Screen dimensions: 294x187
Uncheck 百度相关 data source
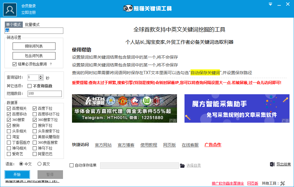9,108
